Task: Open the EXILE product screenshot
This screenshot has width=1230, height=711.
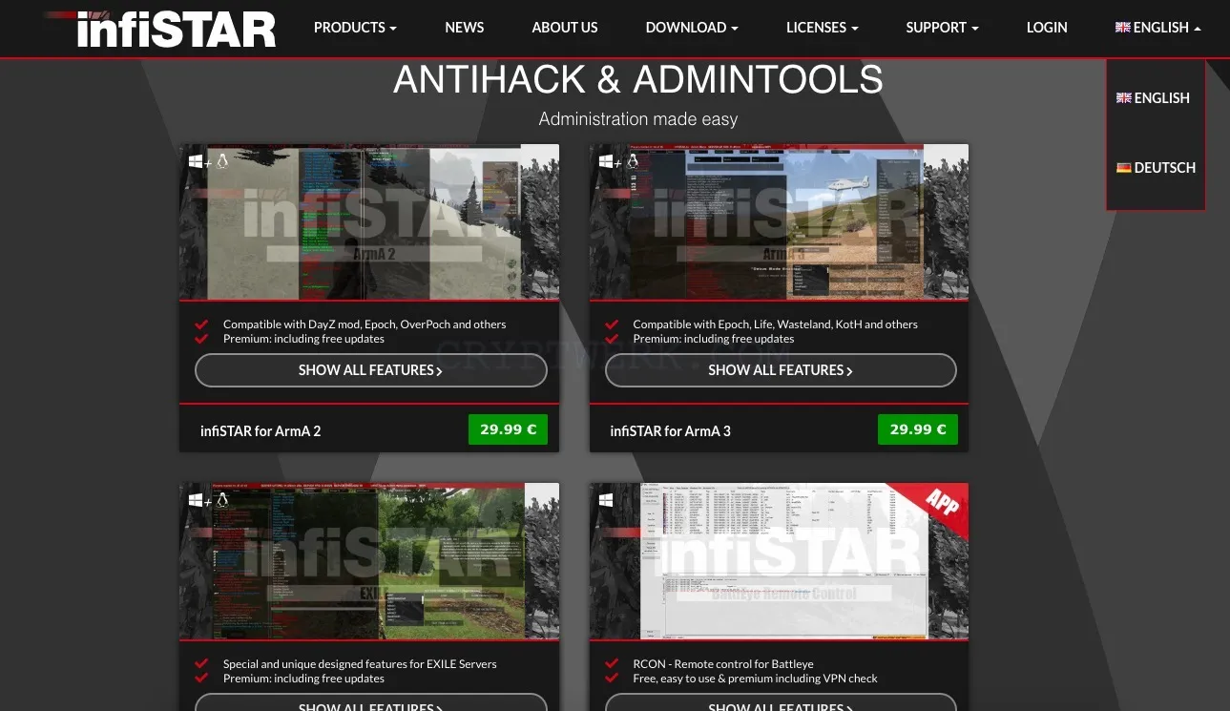Action: pos(369,561)
